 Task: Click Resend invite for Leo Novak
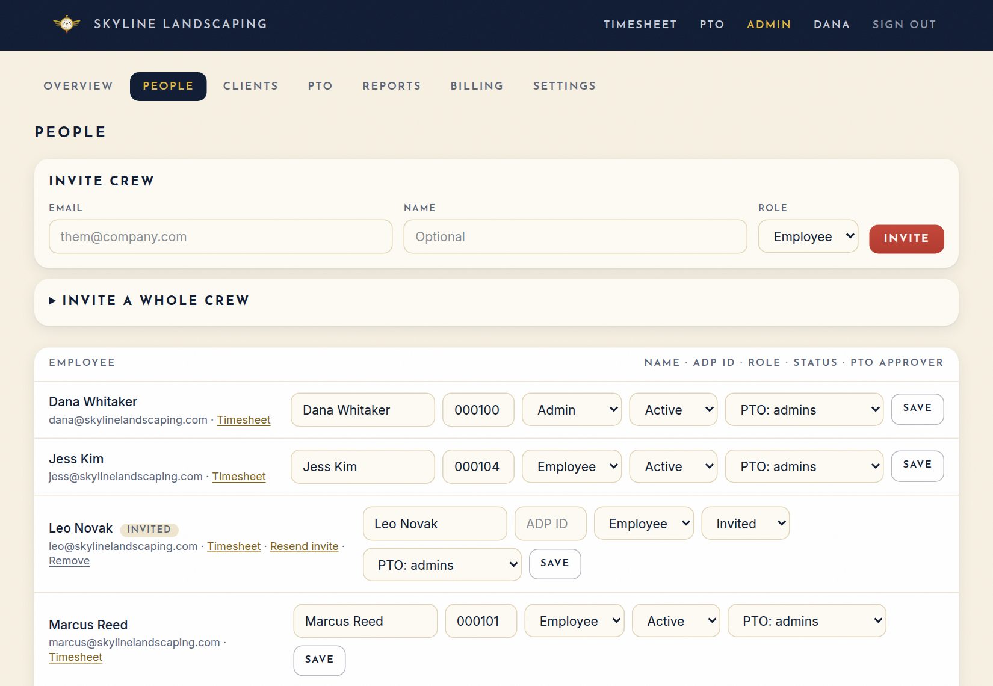(305, 546)
